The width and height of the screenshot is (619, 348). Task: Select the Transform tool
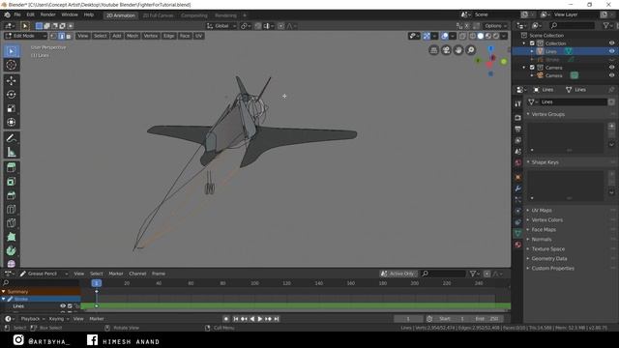[11, 122]
